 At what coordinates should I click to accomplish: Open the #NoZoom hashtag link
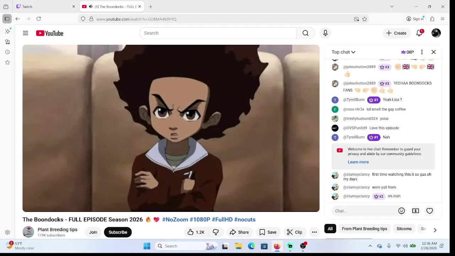pyautogui.click(x=175, y=220)
